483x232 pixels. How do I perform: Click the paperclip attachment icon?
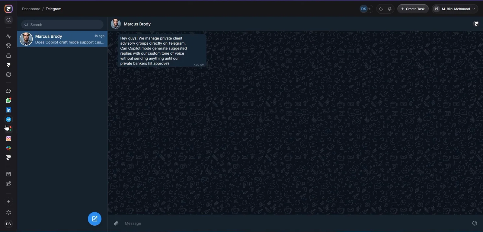coord(116,223)
